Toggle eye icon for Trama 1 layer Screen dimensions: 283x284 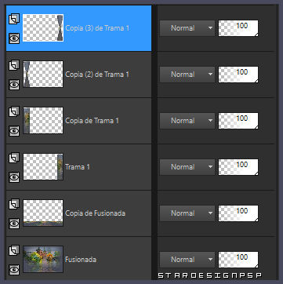coord(14,177)
